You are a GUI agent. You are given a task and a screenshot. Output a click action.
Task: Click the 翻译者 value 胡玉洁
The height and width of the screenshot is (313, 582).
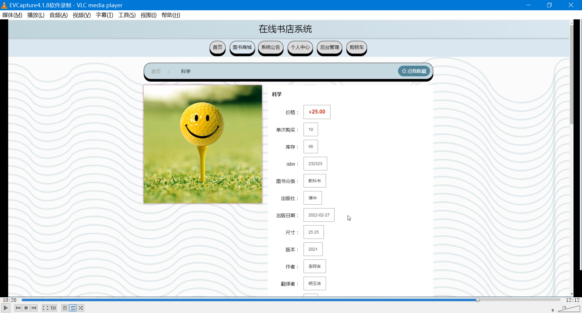tap(315, 283)
